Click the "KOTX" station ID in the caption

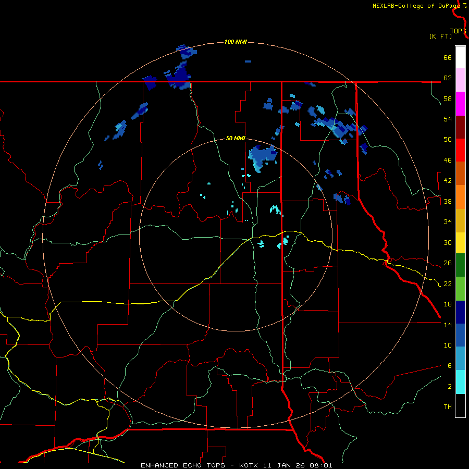[250, 465]
